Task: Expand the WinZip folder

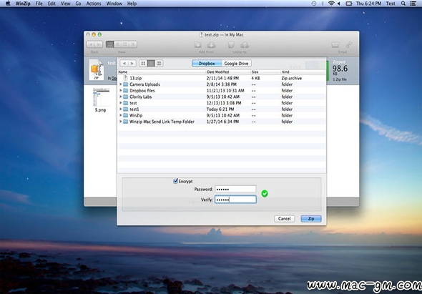Action: (x=121, y=115)
